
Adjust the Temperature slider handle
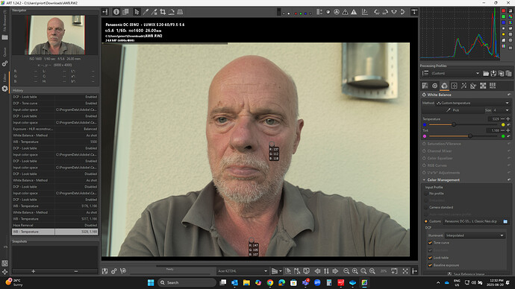tap(454, 124)
